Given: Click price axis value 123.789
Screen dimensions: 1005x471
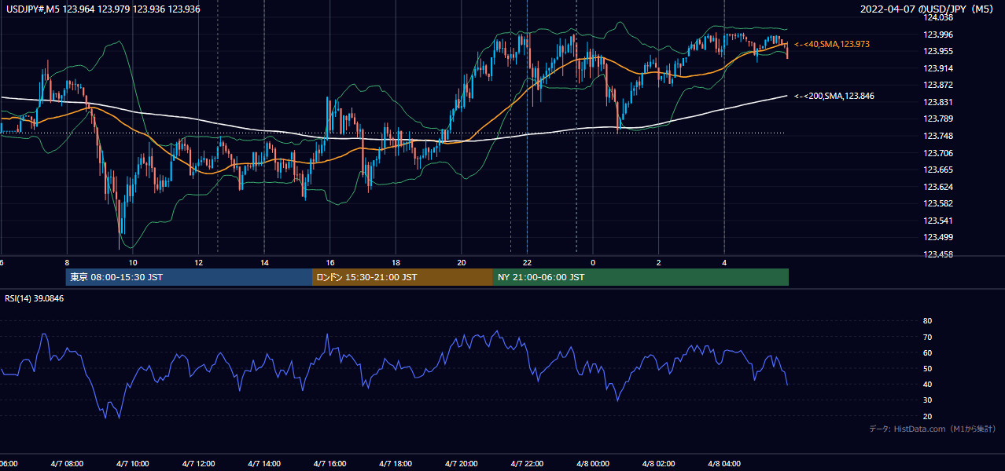Looking at the screenshot, I should (937, 119).
